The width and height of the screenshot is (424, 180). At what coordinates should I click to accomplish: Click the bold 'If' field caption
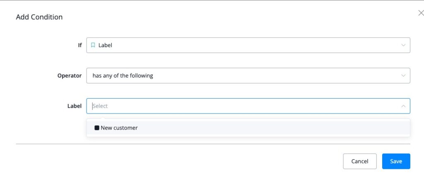point(80,45)
